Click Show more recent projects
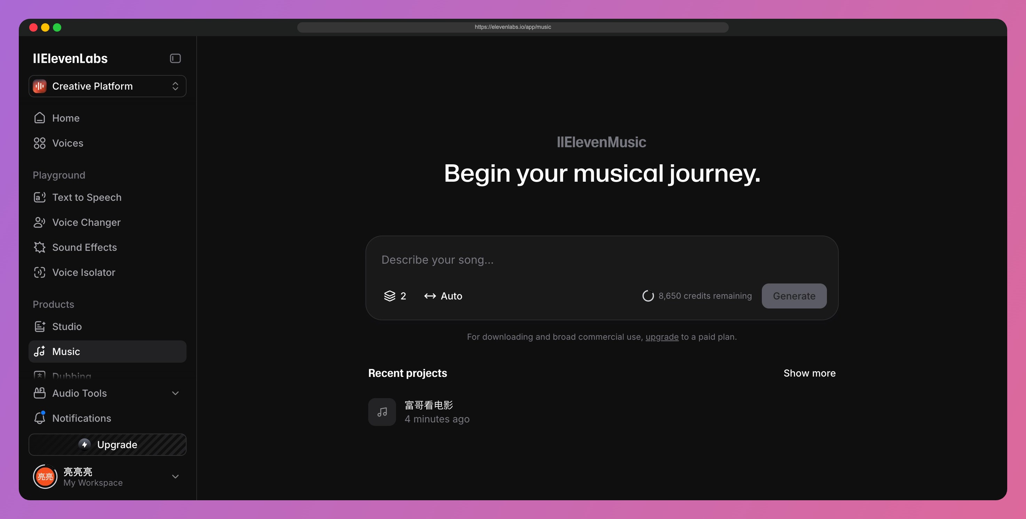The width and height of the screenshot is (1026, 519). (809, 373)
